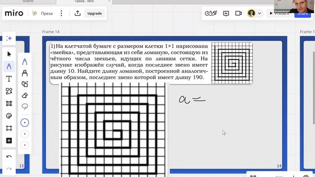Open the board options three-dot menu
The height and width of the screenshot is (177, 315).
coord(61,13)
